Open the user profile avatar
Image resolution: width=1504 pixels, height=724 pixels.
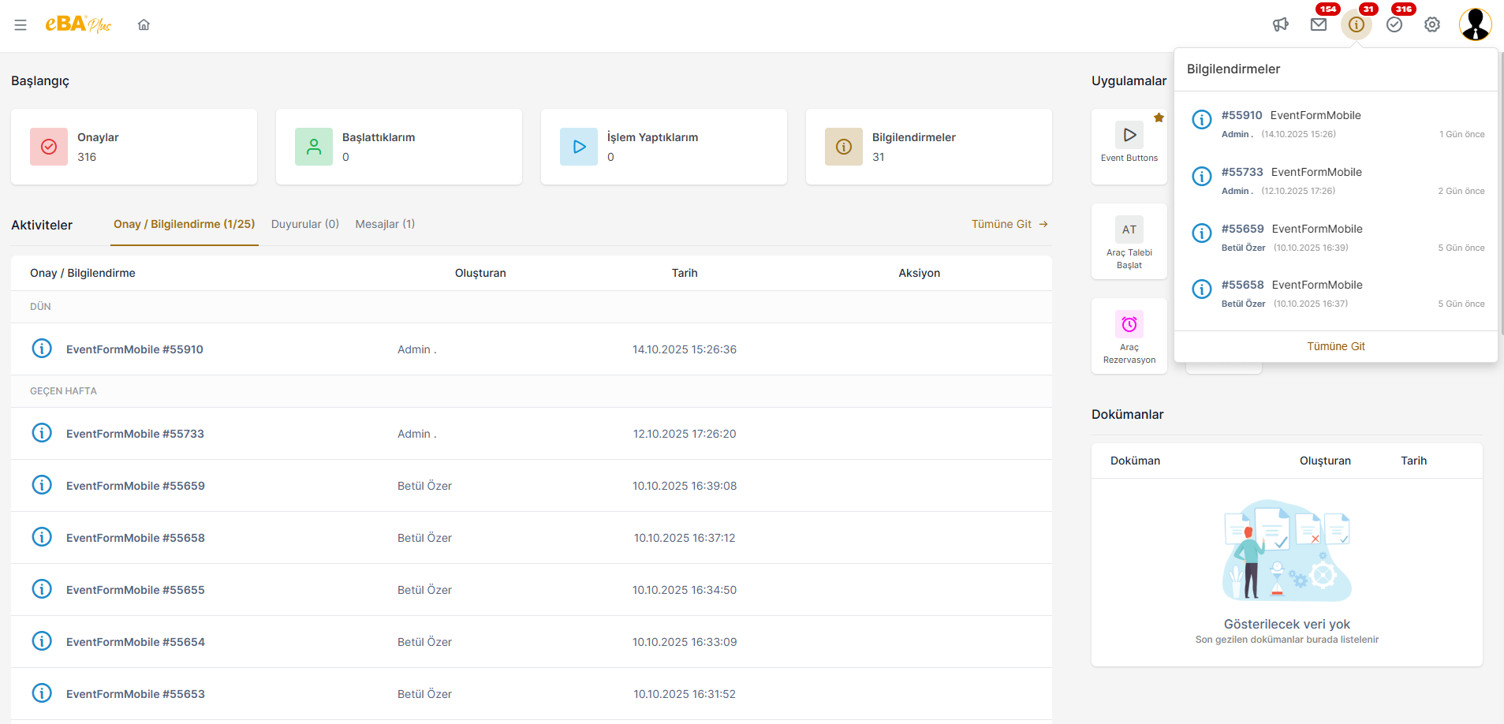1475,24
